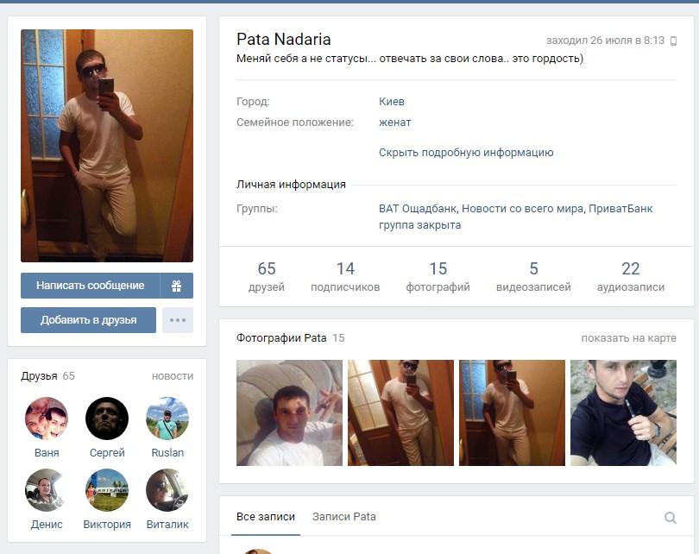Screen dimensions: 699x554
Task: Open the 15 фотографий counter
Action: [x=438, y=276]
